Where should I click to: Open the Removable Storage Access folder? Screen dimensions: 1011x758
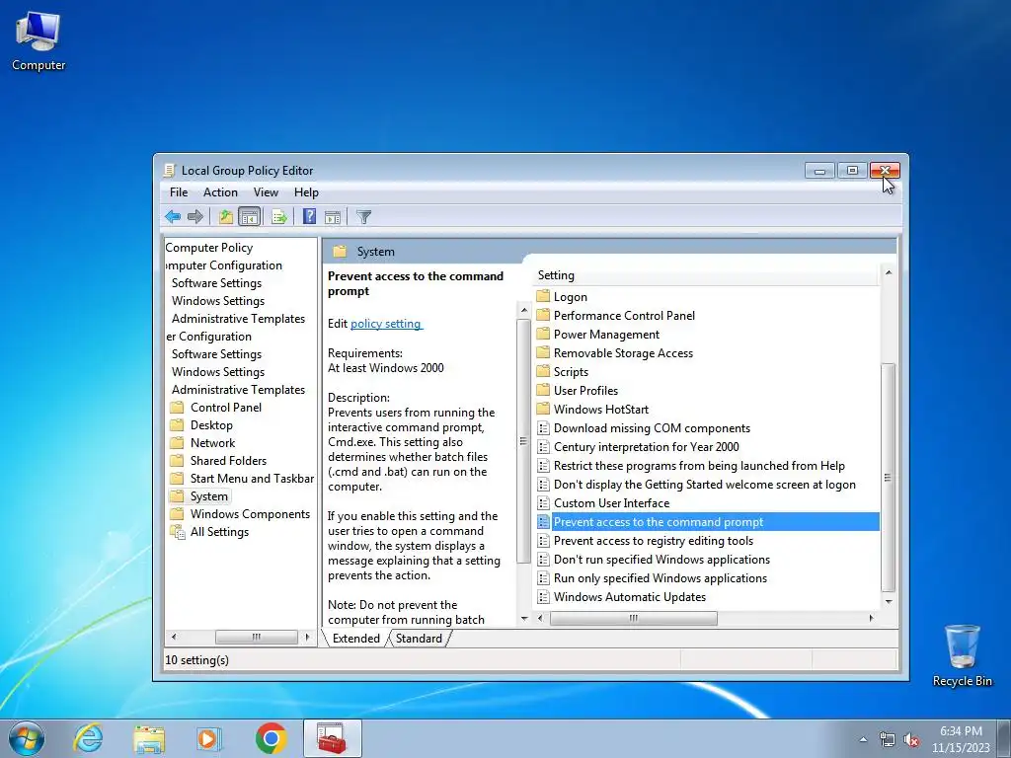point(623,353)
